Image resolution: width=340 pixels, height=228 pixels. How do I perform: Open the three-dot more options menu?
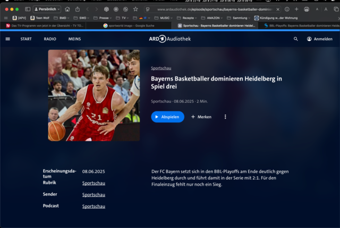tap(225, 117)
